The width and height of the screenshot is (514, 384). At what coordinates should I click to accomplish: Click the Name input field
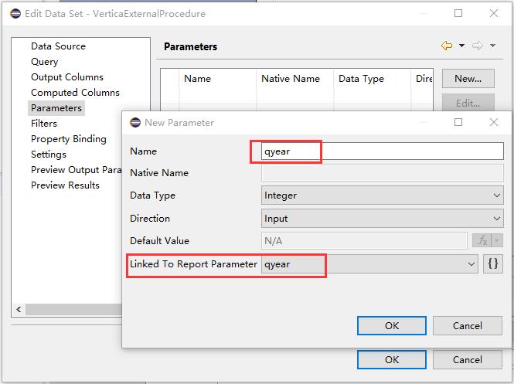383,151
